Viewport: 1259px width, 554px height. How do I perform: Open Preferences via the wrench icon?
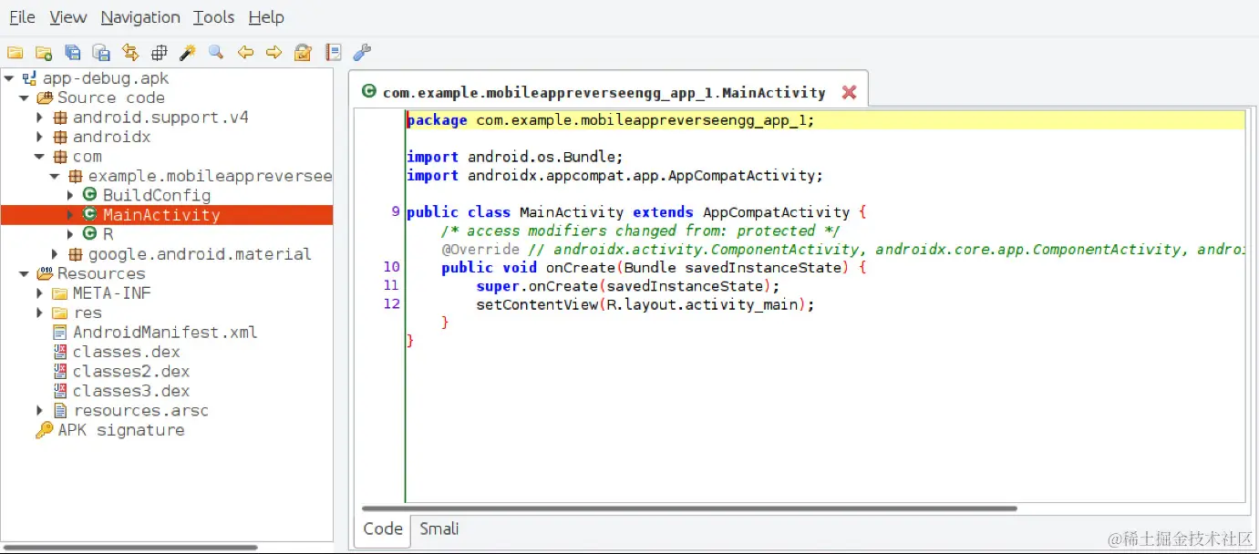click(361, 53)
